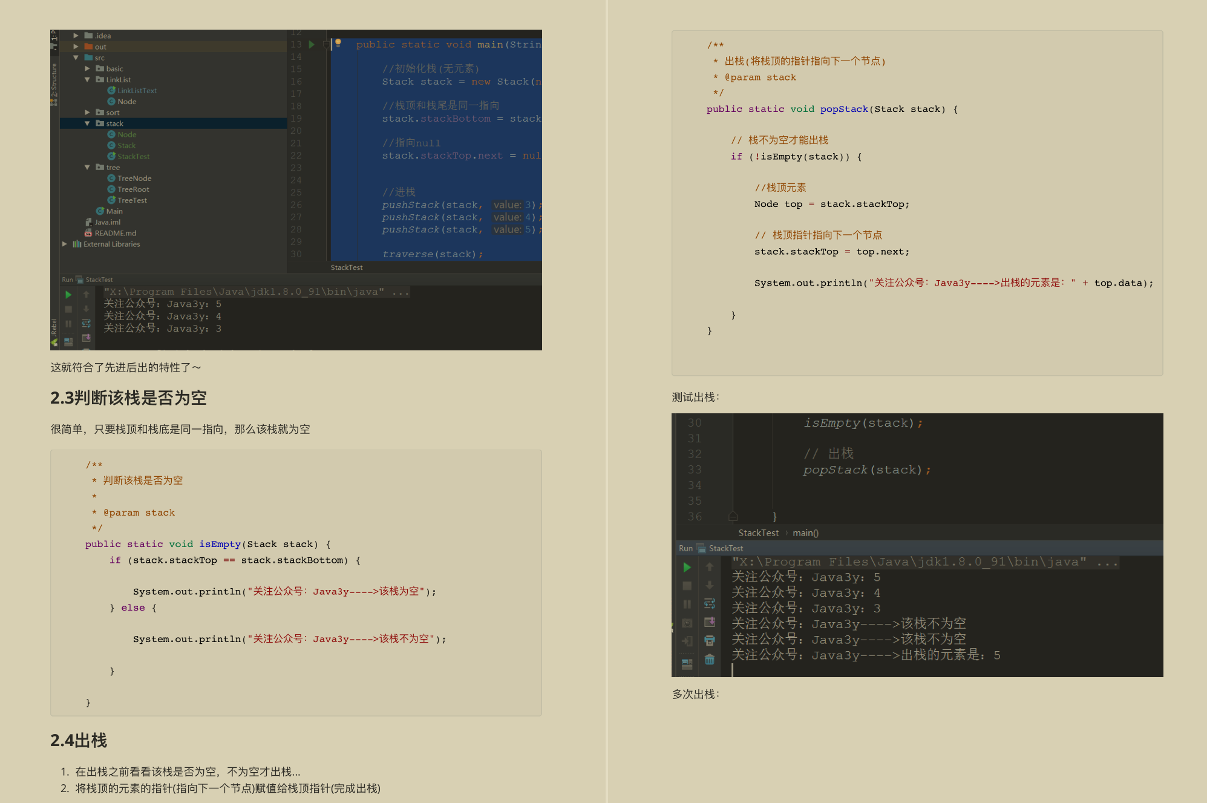Click green rerun icon in project-tree IDE image
The image size is (1207, 803).
click(x=68, y=295)
